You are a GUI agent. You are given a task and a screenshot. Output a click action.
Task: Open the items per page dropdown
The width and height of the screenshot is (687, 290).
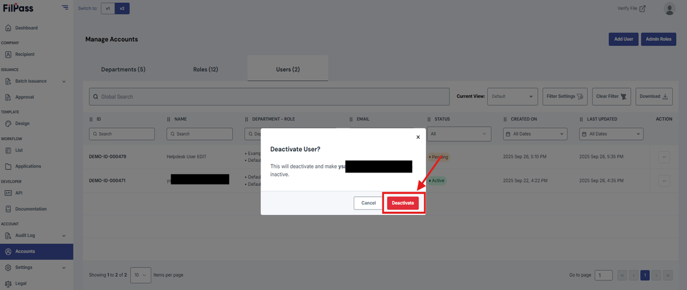pyautogui.click(x=141, y=275)
